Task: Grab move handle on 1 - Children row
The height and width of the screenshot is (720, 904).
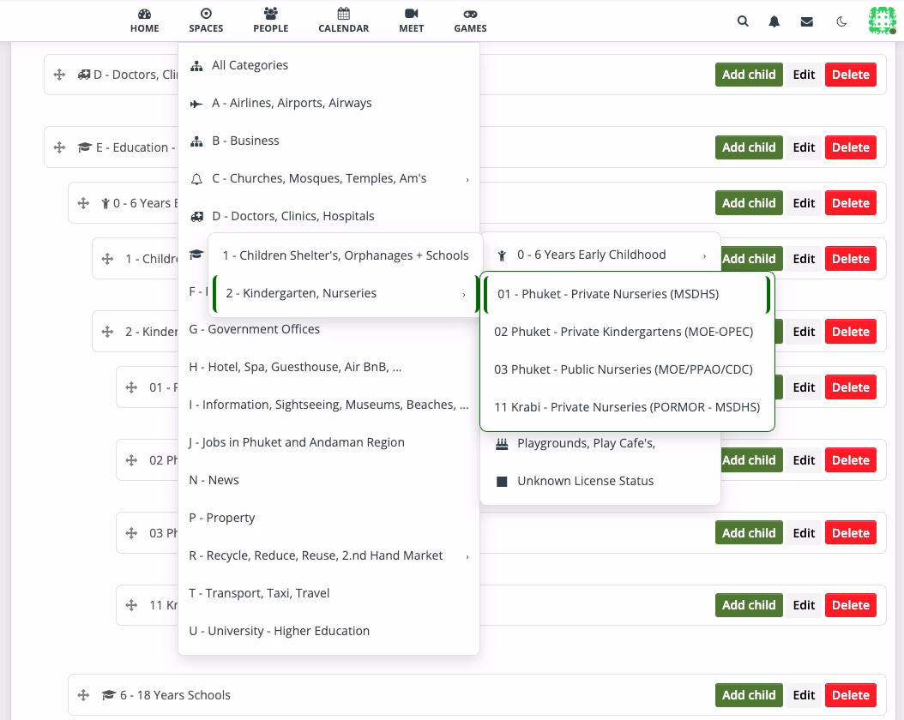Action: pyautogui.click(x=108, y=259)
